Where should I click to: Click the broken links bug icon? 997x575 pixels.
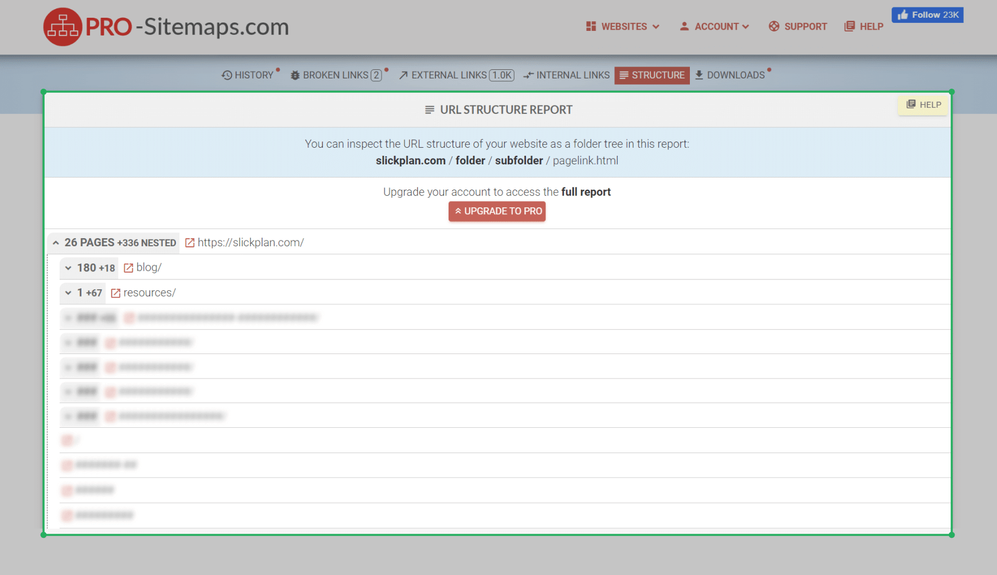[x=295, y=75]
